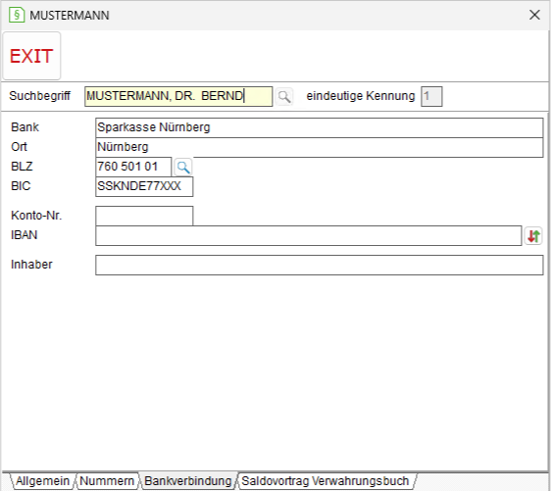Screen dimensions: 552x491
Task: Click the green paragraph app icon
Action: coord(17,15)
